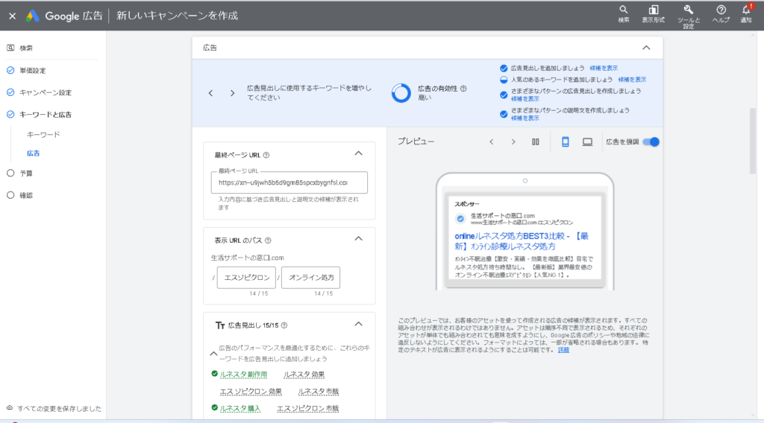Click green check beside ルネスタ 購入
This screenshot has height=423, width=764.
214,408
